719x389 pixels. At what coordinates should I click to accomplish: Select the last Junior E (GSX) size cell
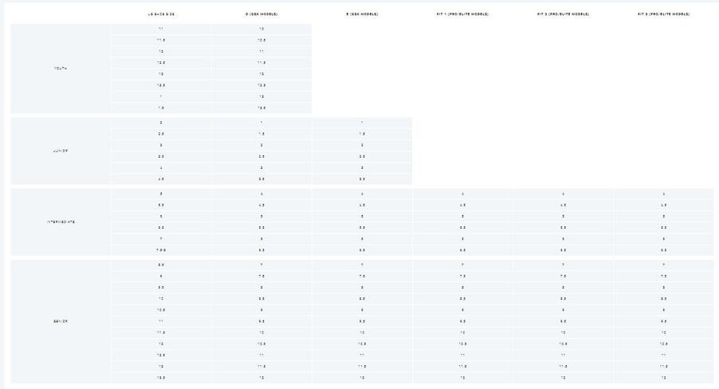362,179
